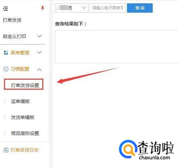
Task: Click inside the query results box
Action: tap(117, 47)
